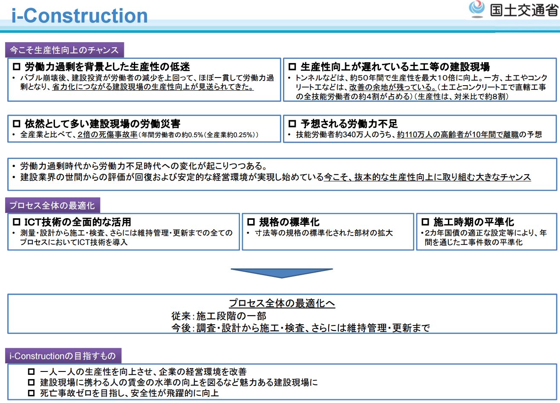Check the box before 死亡事故ゼロを目指し

tap(31, 393)
